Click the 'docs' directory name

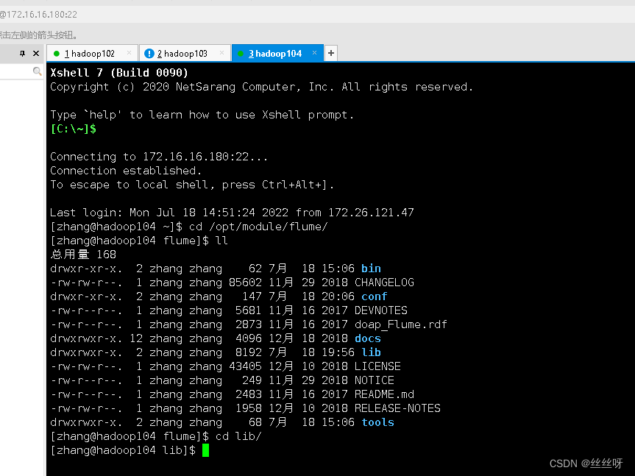pos(368,338)
